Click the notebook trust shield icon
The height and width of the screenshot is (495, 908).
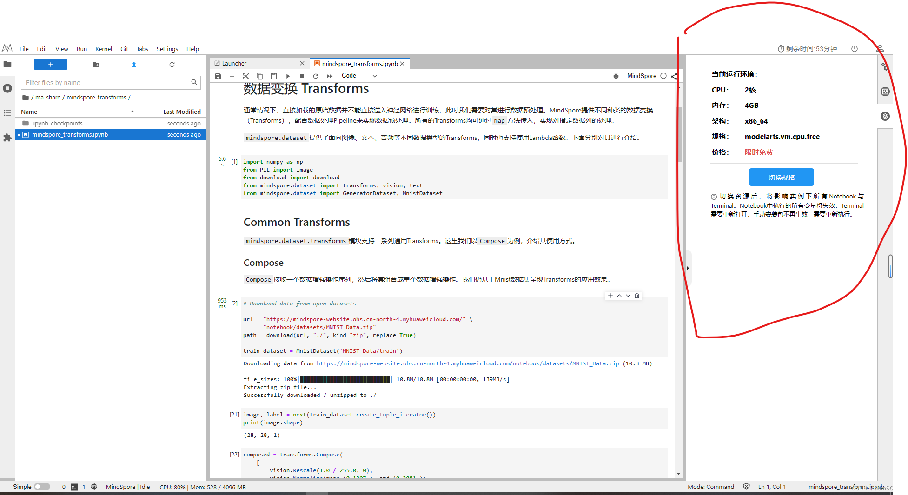[x=746, y=487]
